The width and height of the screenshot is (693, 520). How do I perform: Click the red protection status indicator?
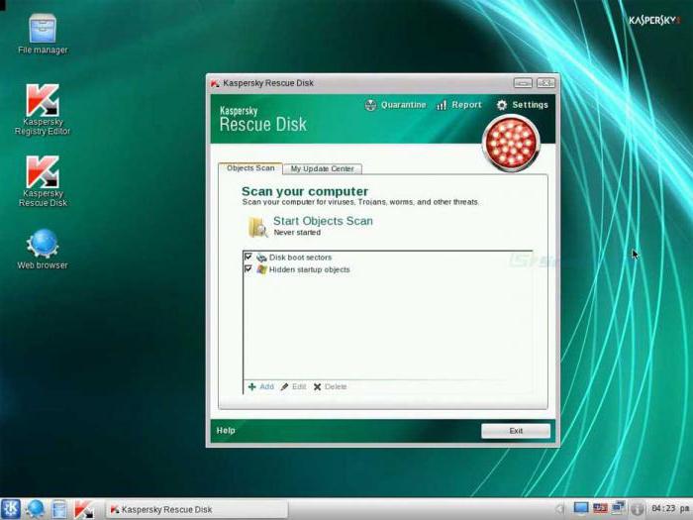pos(511,144)
